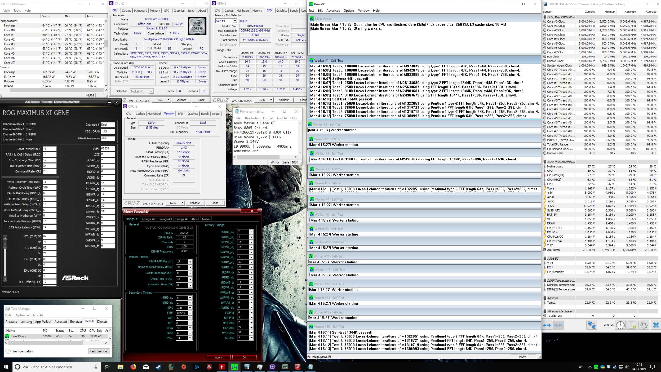Open Leistung tab in Task-Manager
Screen dimensions: 661x372
[x=26, y=322]
